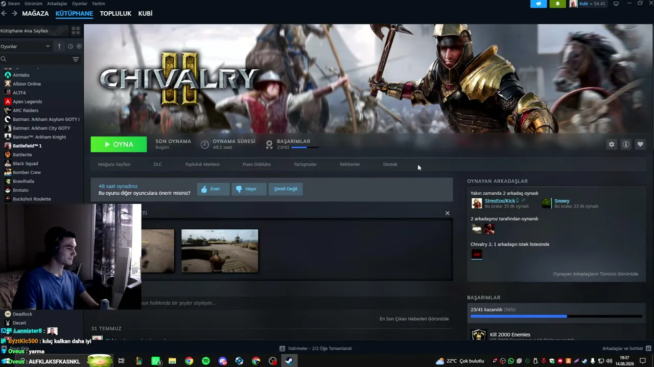Image resolution: width=654 pixels, height=367 pixels.
Task: Open the Oyunlar menu in menu bar
Action: (x=79, y=4)
